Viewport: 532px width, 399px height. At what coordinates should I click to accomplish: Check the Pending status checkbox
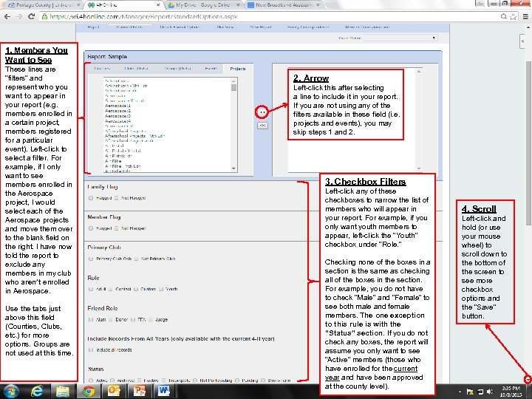(237, 381)
